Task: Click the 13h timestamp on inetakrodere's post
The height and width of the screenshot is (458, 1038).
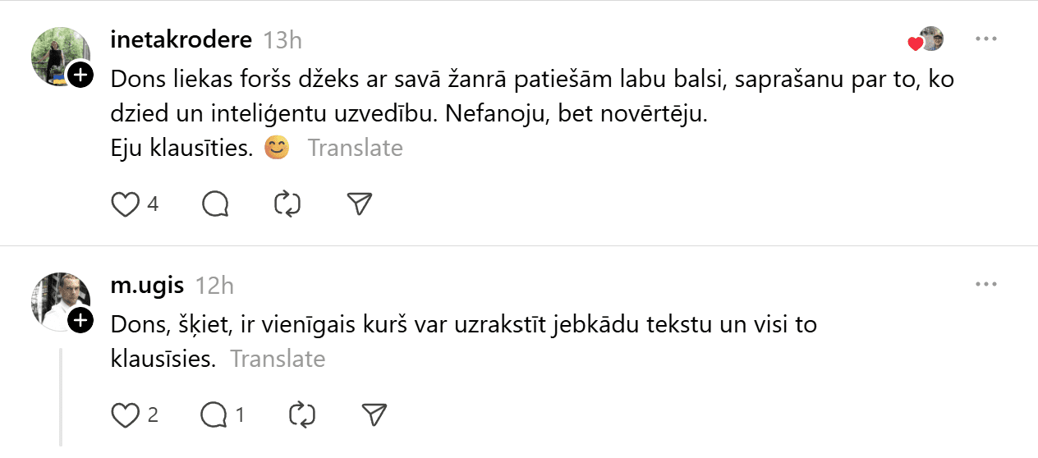Action: pos(282,39)
